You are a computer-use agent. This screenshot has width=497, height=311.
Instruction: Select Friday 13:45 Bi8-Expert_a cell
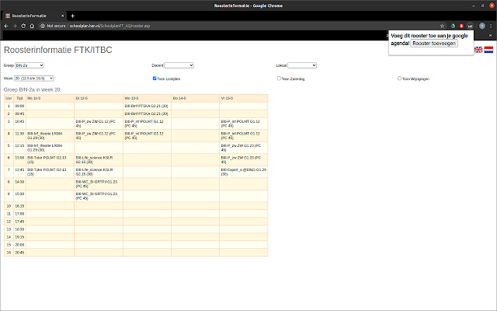(x=243, y=172)
